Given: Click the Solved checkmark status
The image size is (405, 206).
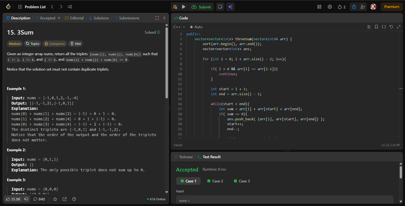Looking at the screenshot, I should (x=152, y=32).
